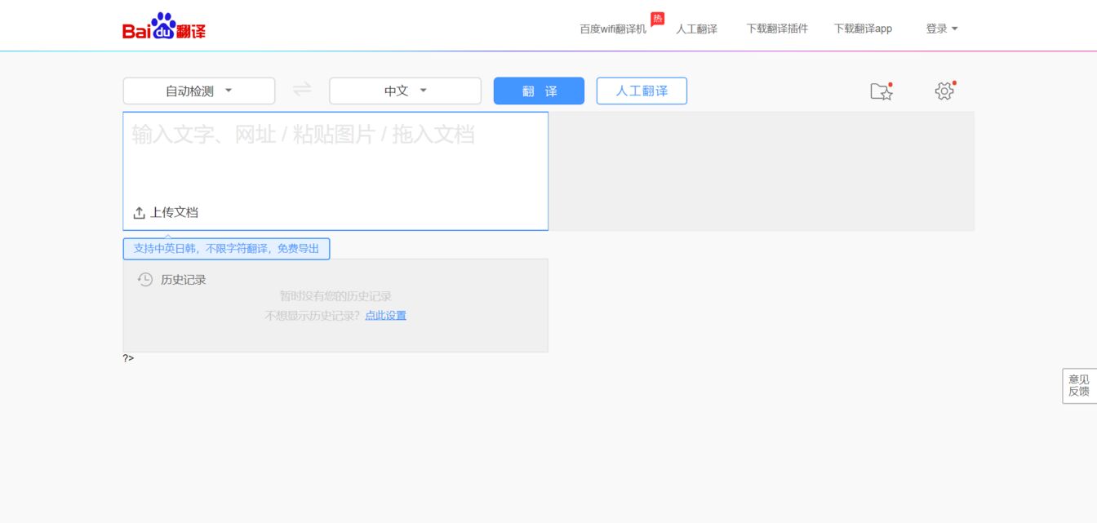The height and width of the screenshot is (523, 1097).
Task: Click the 支持中英日韩 tooltip banner
Action: coord(226,249)
